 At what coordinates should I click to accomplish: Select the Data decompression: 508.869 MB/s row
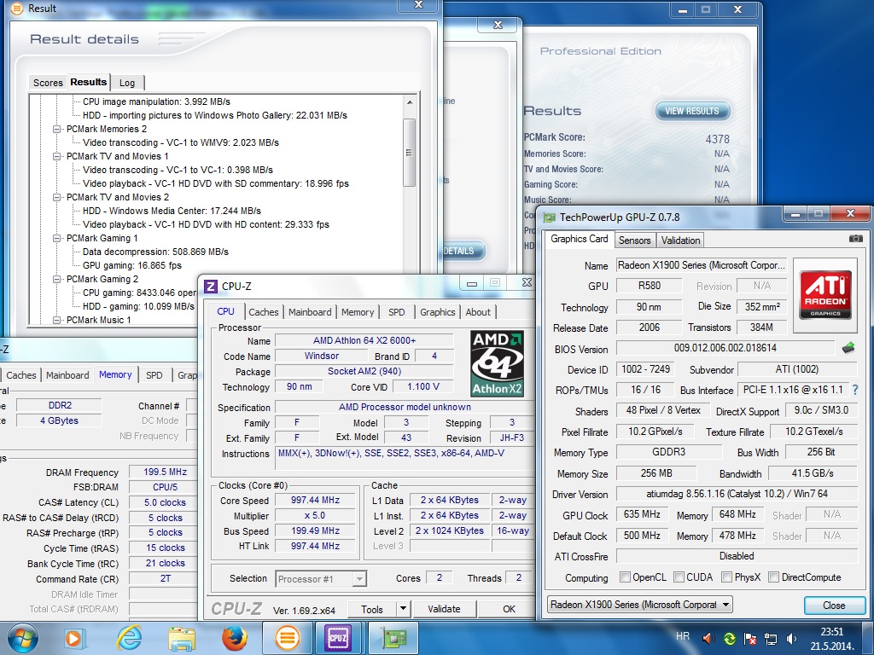coord(155,252)
